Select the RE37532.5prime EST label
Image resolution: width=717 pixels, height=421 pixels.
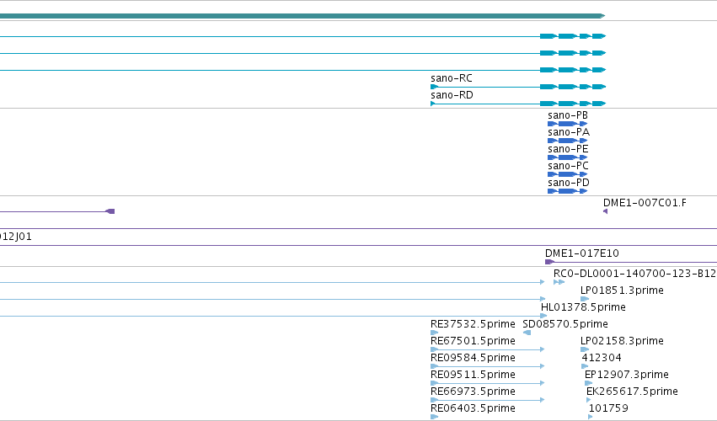(473, 324)
